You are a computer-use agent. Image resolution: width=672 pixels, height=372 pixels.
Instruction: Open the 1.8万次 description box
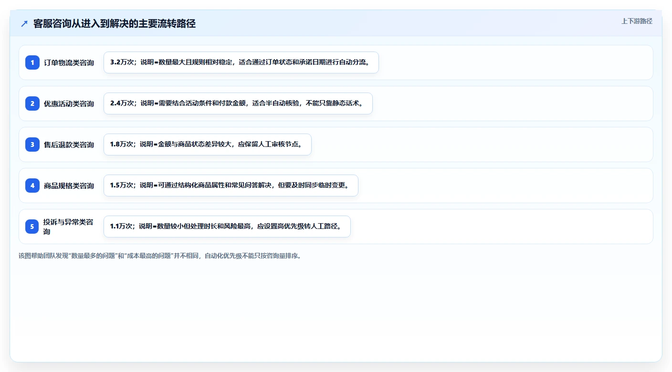point(208,145)
